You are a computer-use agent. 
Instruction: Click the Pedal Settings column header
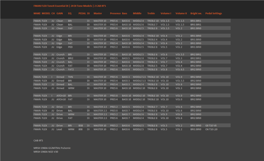pyautogui.click(x=213, y=13)
